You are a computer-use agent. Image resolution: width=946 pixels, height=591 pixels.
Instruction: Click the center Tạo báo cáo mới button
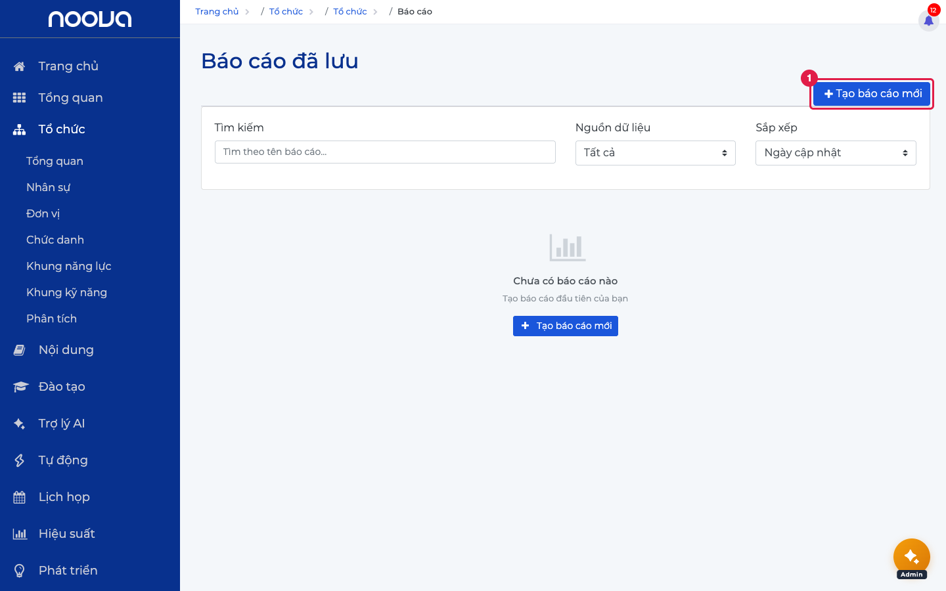click(566, 326)
